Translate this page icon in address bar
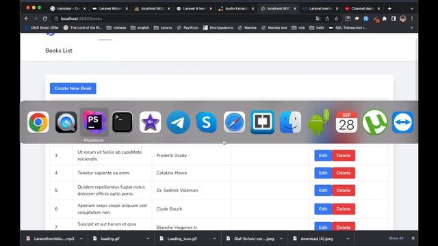This screenshot has height=246, width=438. click(318, 18)
